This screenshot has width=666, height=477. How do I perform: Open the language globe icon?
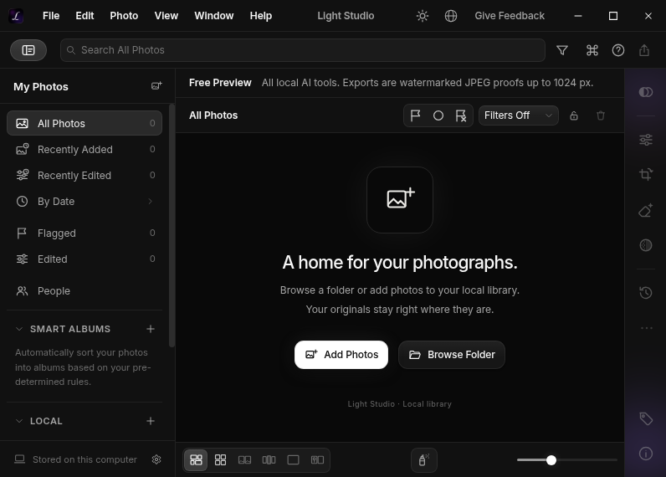[451, 16]
